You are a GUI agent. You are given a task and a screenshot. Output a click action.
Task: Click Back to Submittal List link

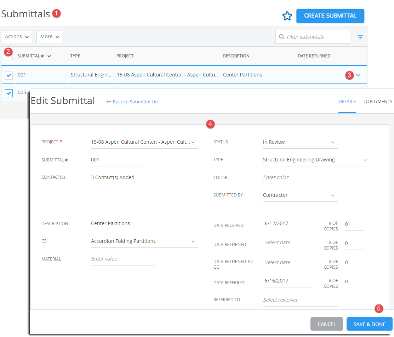tap(133, 102)
